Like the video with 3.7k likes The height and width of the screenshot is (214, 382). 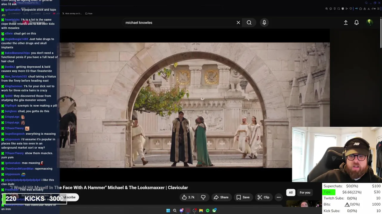pos(188,197)
